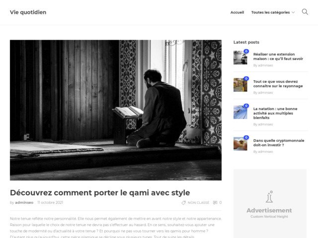Open the Vie quotidien site title
The image size is (318, 238).
28,12
